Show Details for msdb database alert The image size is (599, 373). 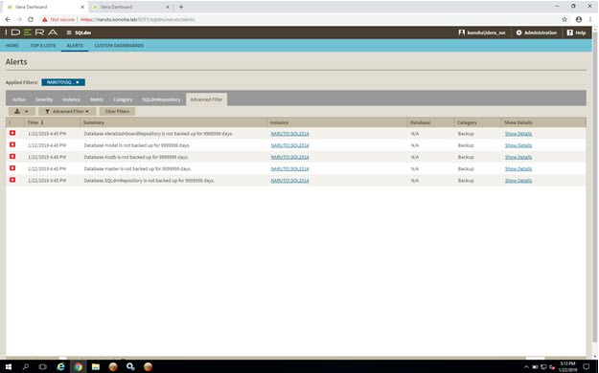(518, 157)
